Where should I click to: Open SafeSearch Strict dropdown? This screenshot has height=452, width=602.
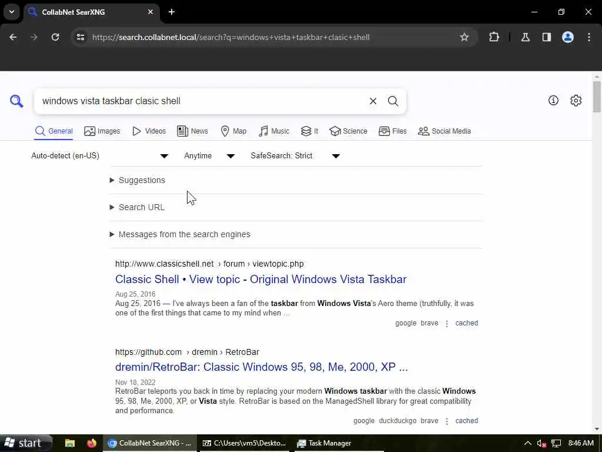click(295, 155)
